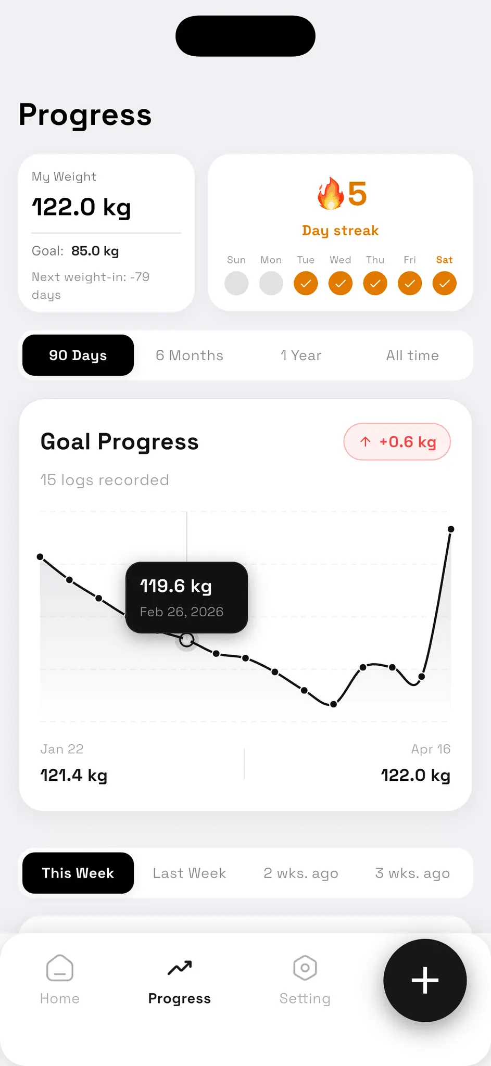
Task: Switch chart range to 6 Months
Action: 190,355
